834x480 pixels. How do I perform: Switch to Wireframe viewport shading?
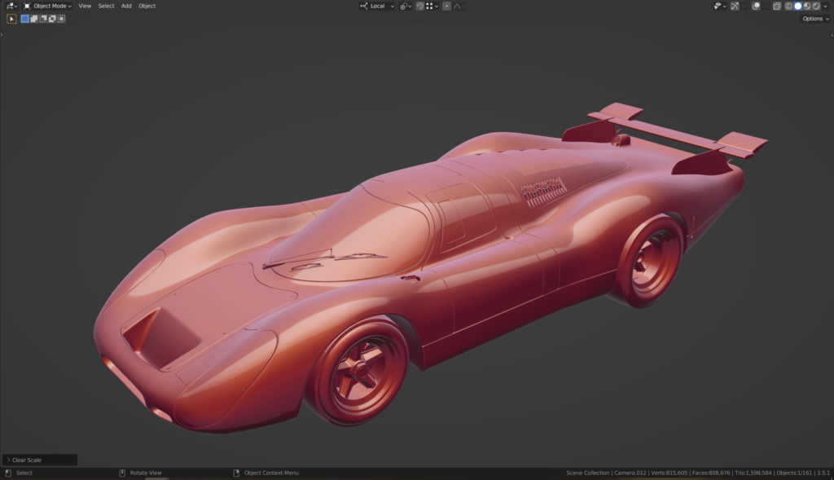[x=788, y=6]
